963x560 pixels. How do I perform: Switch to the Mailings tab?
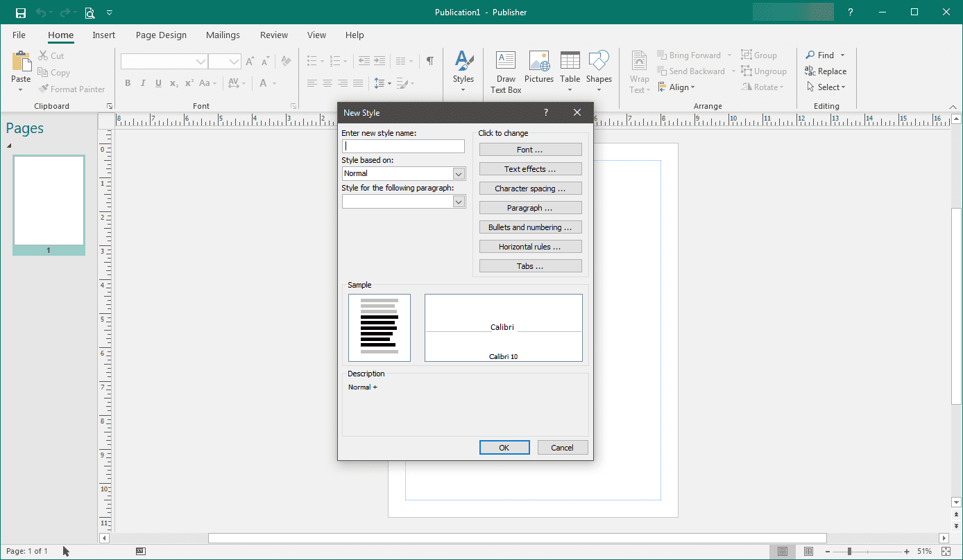click(223, 35)
